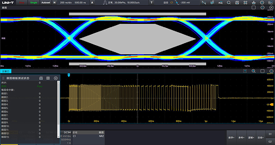Open acquisition A settings
Screen dimensions: 275x145
(92, 3)
